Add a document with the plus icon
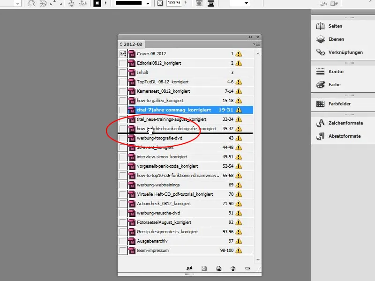Screen dimensions: 375x281 click(x=233, y=268)
